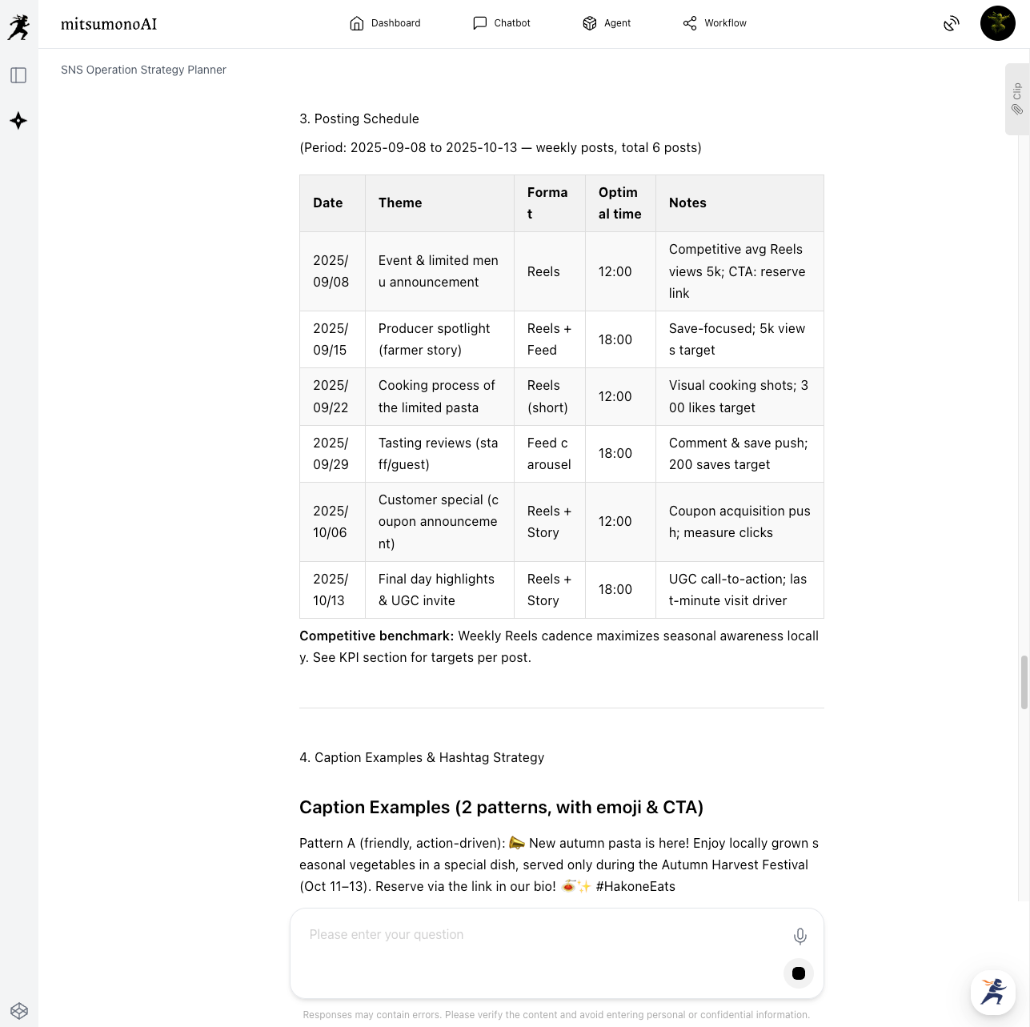
Task: Click the Date column header
Action: click(328, 203)
